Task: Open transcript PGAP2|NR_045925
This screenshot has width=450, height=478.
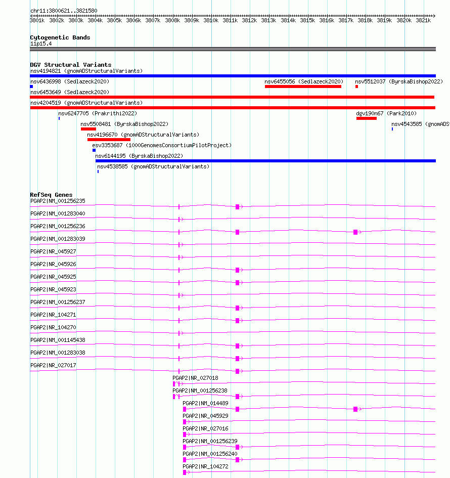Action: coord(53,277)
